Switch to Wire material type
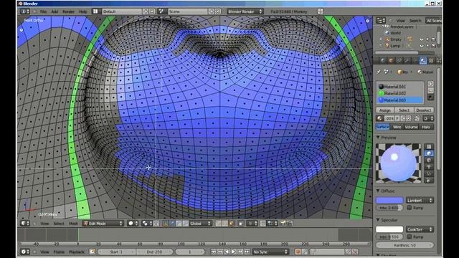Screen dimensions: 459x258 click(397, 127)
